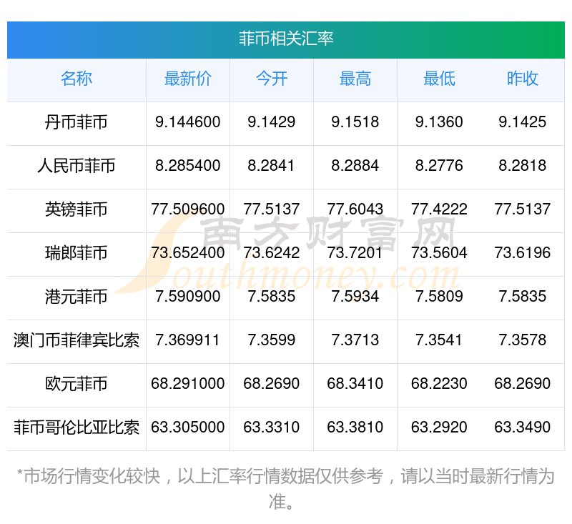The height and width of the screenshot is (524, 572).
Task: Click the 68.2690 previous close cell
Action: (x=523, y=384)
